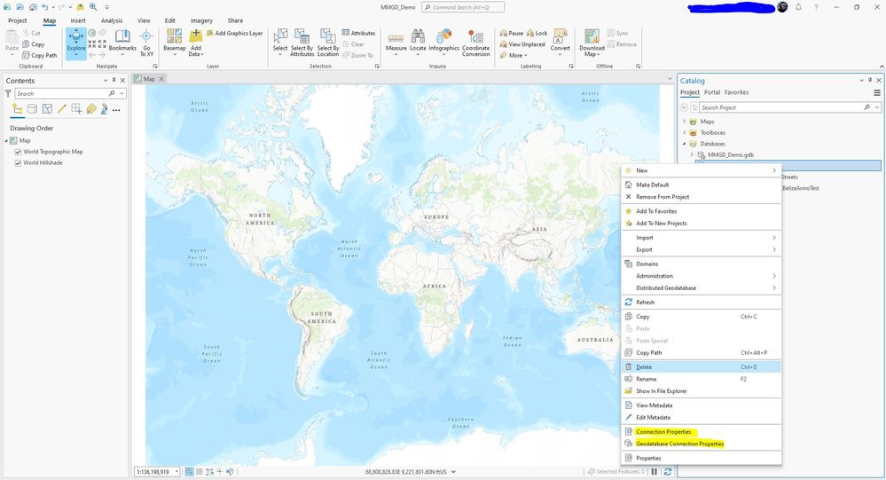
Task: Select the Explore navigation tool
Action: (x=76, y=43)
